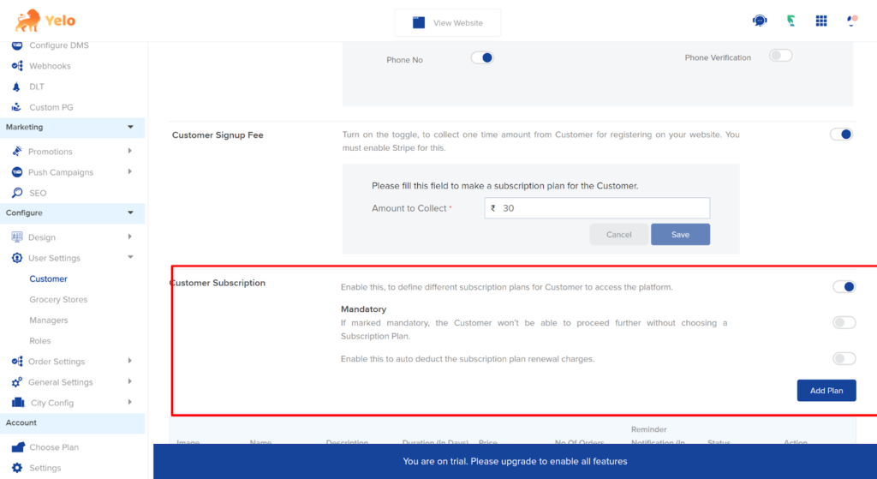Collapse the User Settings submenu arrow
This screenshot has height=479, width=877.
130,257
